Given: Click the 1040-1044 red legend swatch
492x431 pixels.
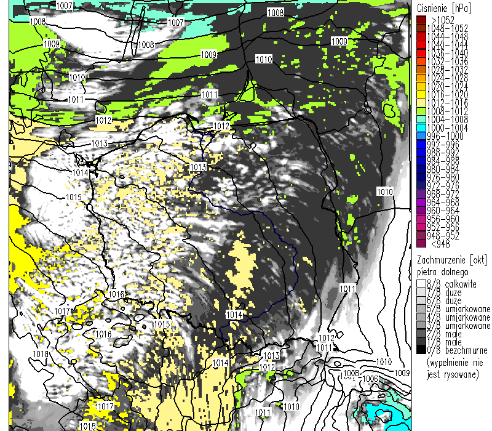Looking at the screenshot, I should tap(420, 45).
